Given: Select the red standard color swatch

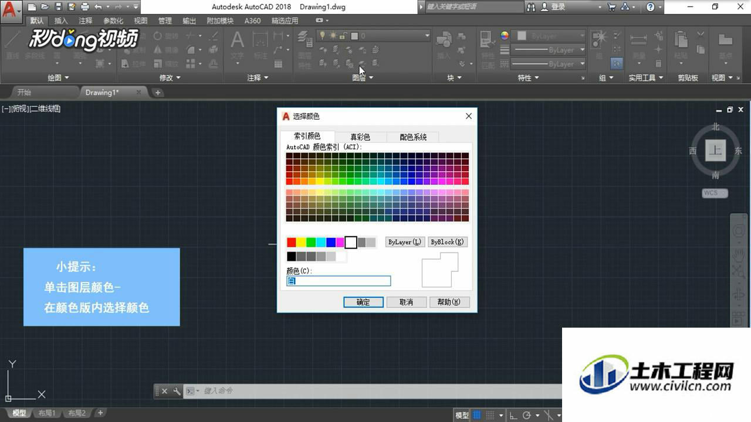Looking at the screenshot, I should click(x=291, y=242).
